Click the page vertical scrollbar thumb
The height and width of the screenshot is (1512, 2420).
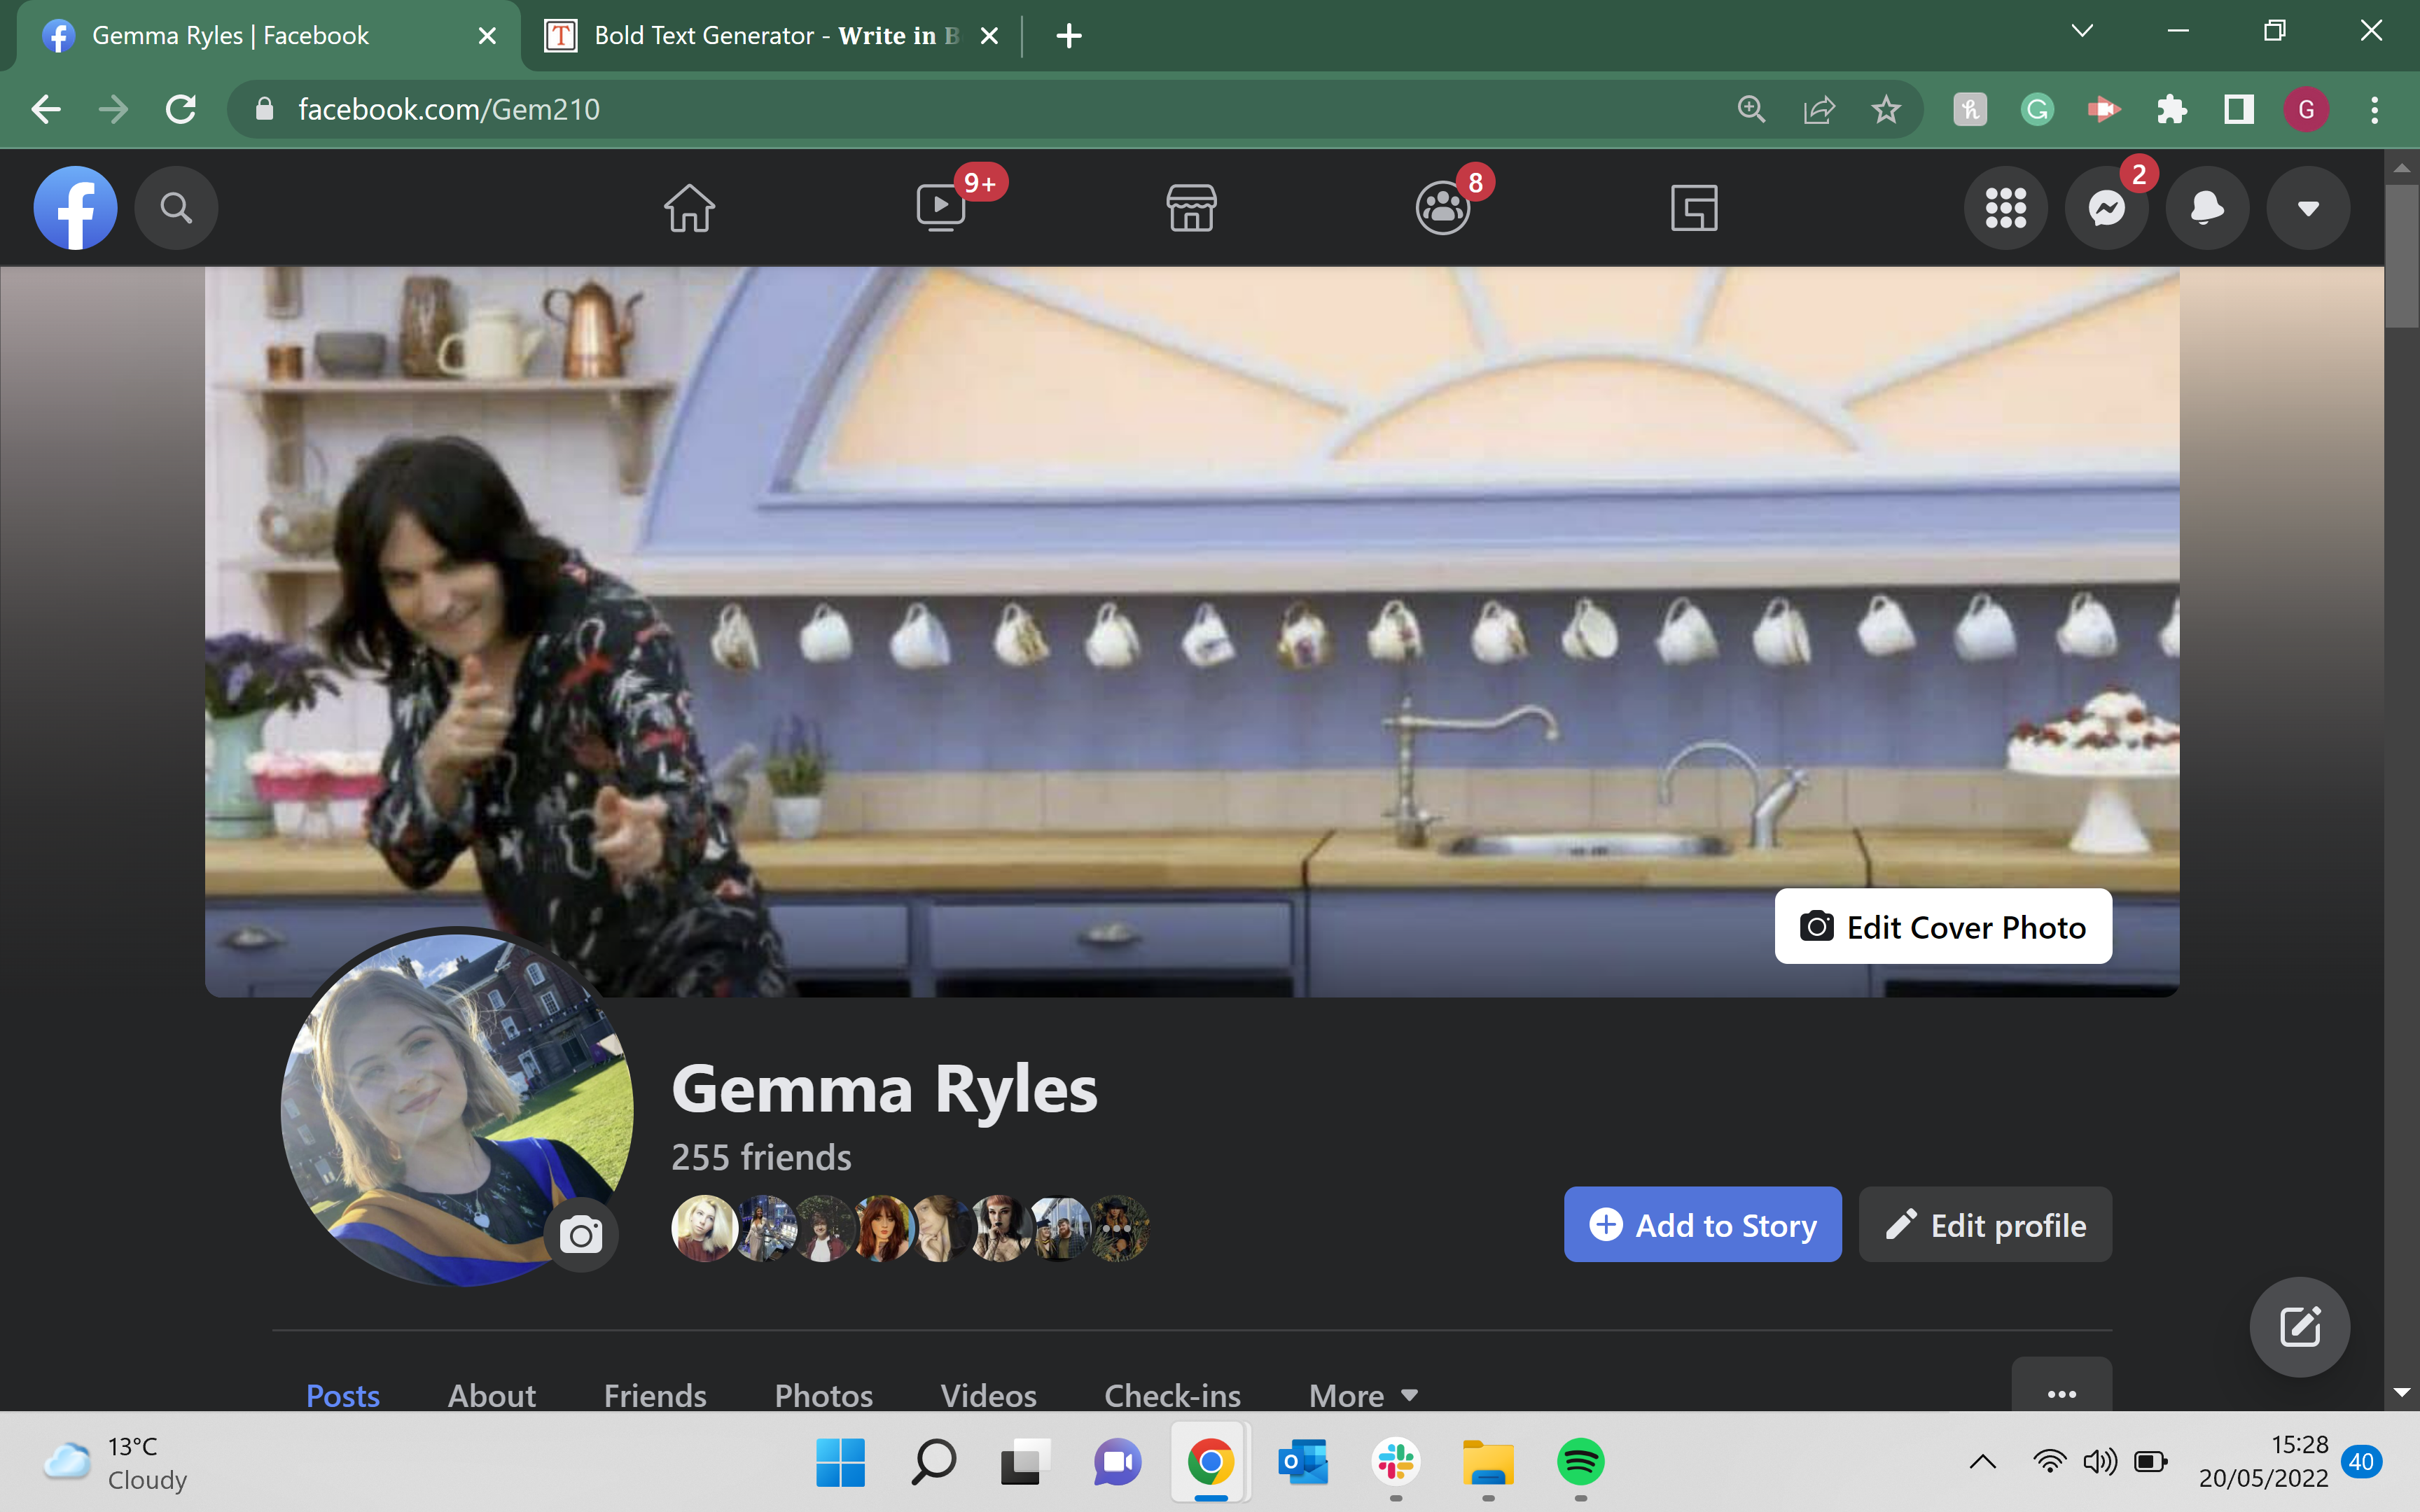tap(2402, 256)
